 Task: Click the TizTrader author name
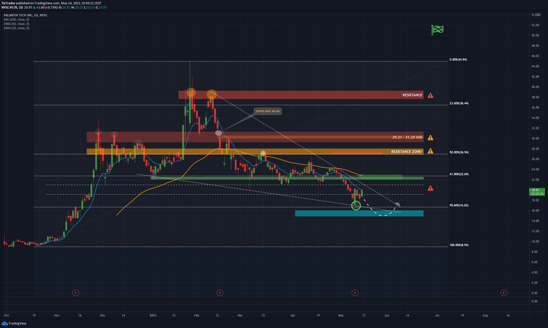8,3
